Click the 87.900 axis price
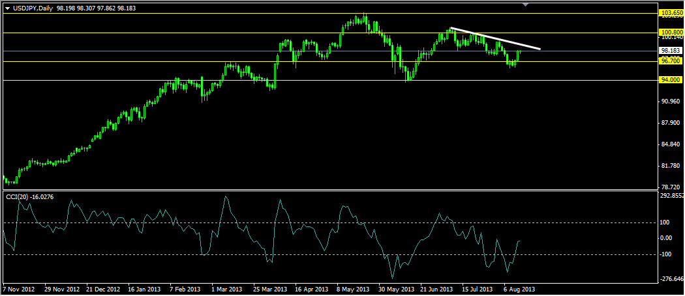 tap(671, 123)
